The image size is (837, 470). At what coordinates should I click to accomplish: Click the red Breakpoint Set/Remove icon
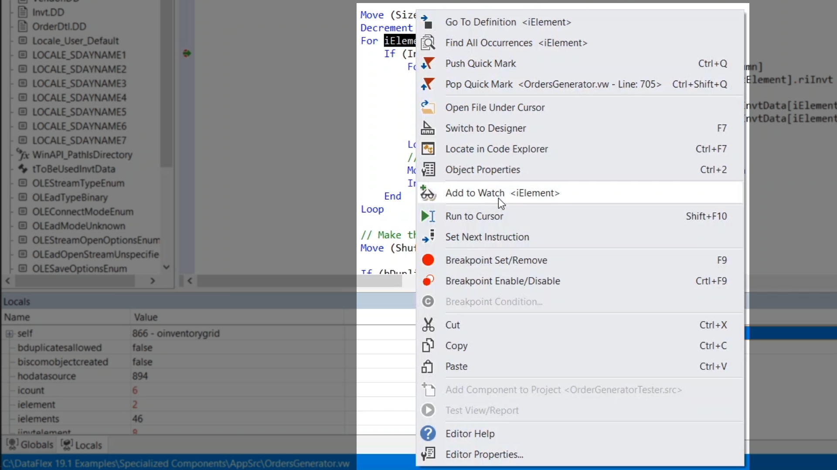coord(428,260)
